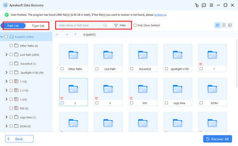Open the contact us link
The width and height of the screenshot is (238, 146).
click(160, 15)
